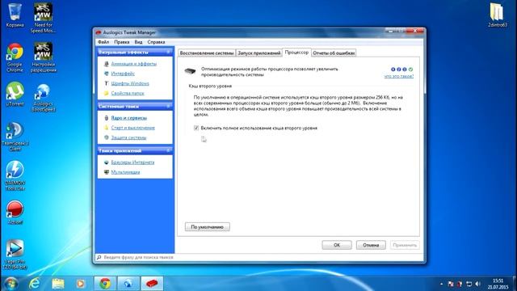Select the DAEMON Tools Lite desktop icon
This screenshot has height=291, width=517.
point(15,176)
